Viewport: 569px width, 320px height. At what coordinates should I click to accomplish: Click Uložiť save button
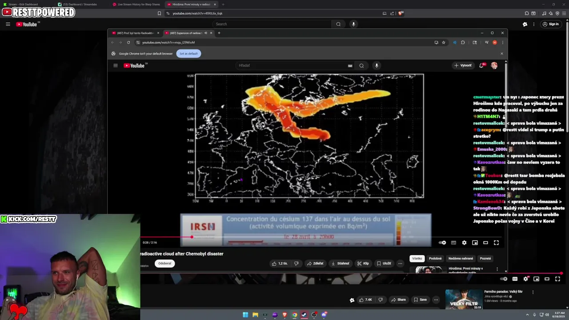click(384, 263)
